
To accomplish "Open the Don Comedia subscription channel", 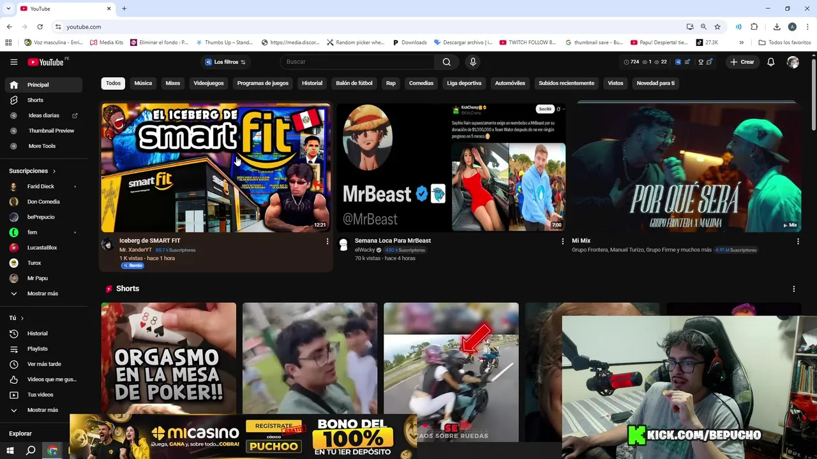I will 43,201.
